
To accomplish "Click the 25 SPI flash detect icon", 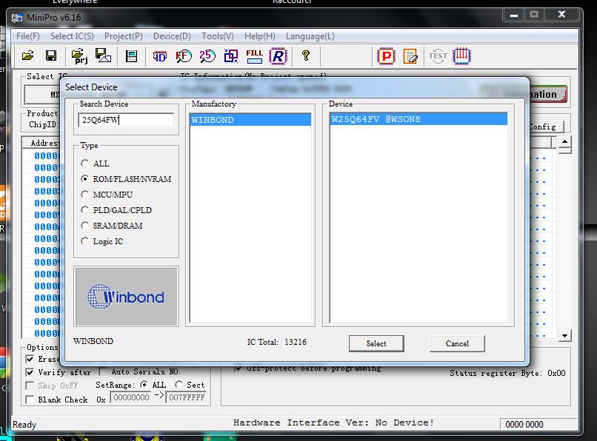I will point(207,56).
